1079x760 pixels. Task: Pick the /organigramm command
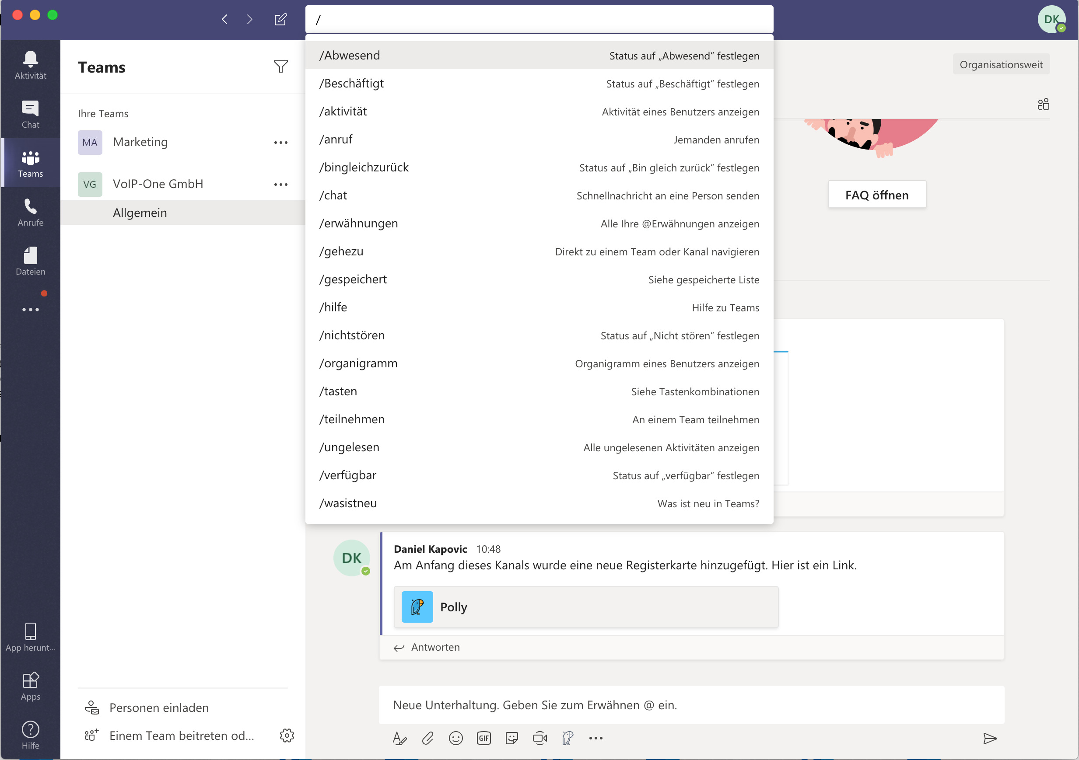[539, 363]
